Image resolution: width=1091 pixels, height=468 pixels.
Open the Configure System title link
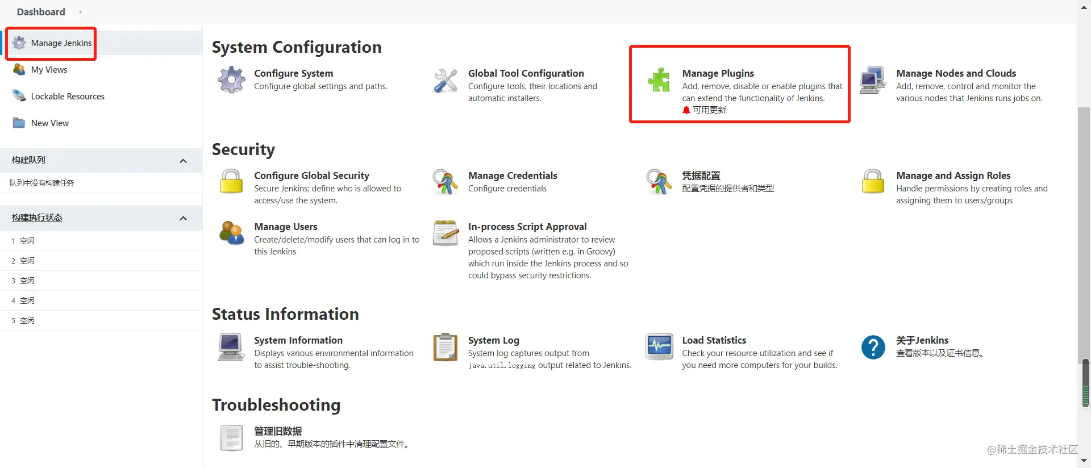point(294,73)
